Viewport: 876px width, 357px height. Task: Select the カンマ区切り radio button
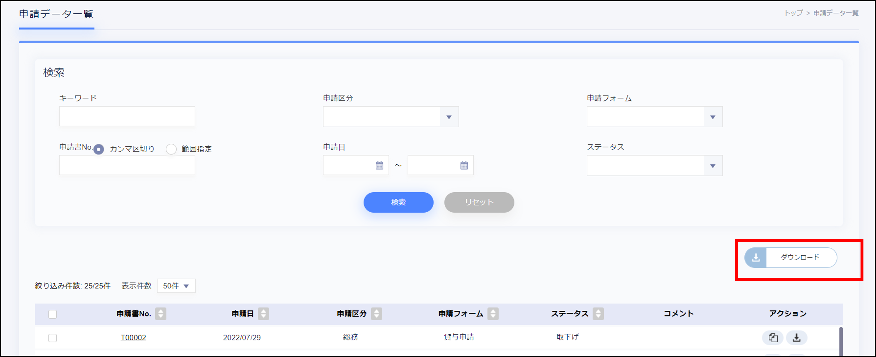pyautogui.click(x=99, y=149)
